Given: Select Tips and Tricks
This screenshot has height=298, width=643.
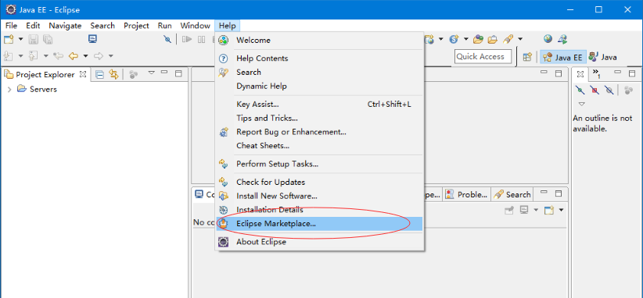Looking at the screenshot, I should point(319,118).
